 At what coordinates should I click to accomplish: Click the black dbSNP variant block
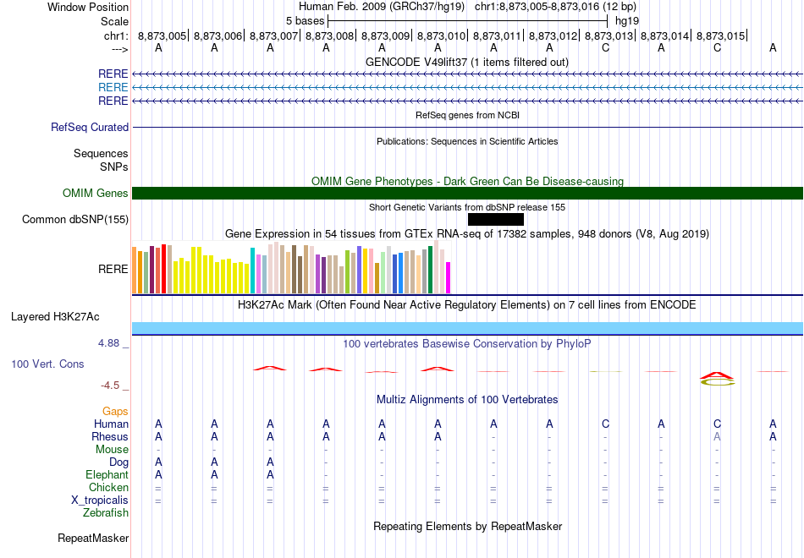[x=496, y=219]
